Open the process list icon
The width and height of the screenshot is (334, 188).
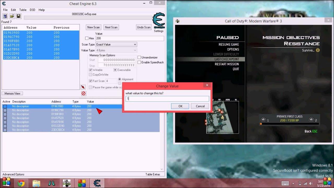(5, 16)
